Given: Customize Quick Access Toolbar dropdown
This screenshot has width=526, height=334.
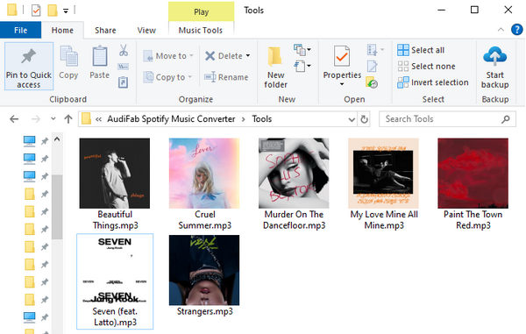Looking at the screenshot, I should [66, 11].
